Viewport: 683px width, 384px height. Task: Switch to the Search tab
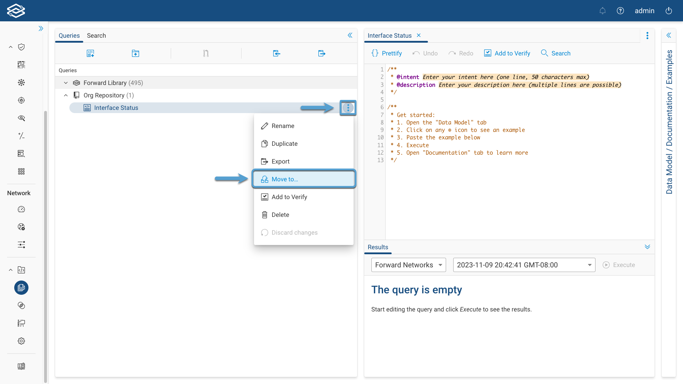click(x=96, y=36)
